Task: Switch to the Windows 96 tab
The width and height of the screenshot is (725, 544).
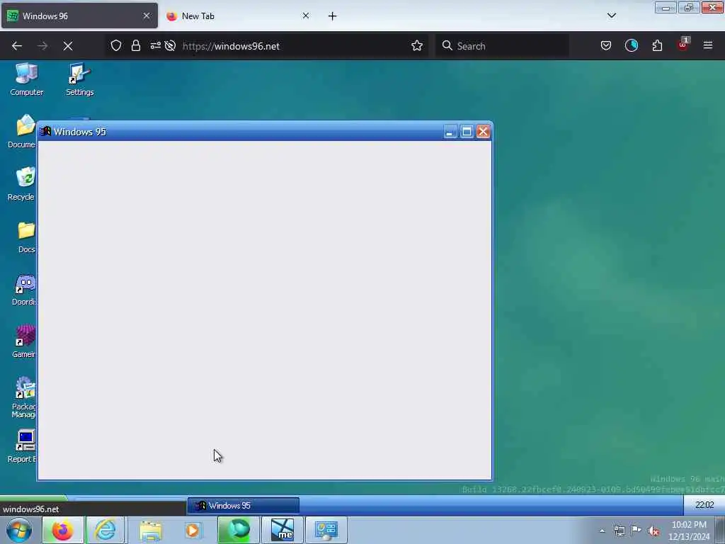Action: tap(79, 16)
